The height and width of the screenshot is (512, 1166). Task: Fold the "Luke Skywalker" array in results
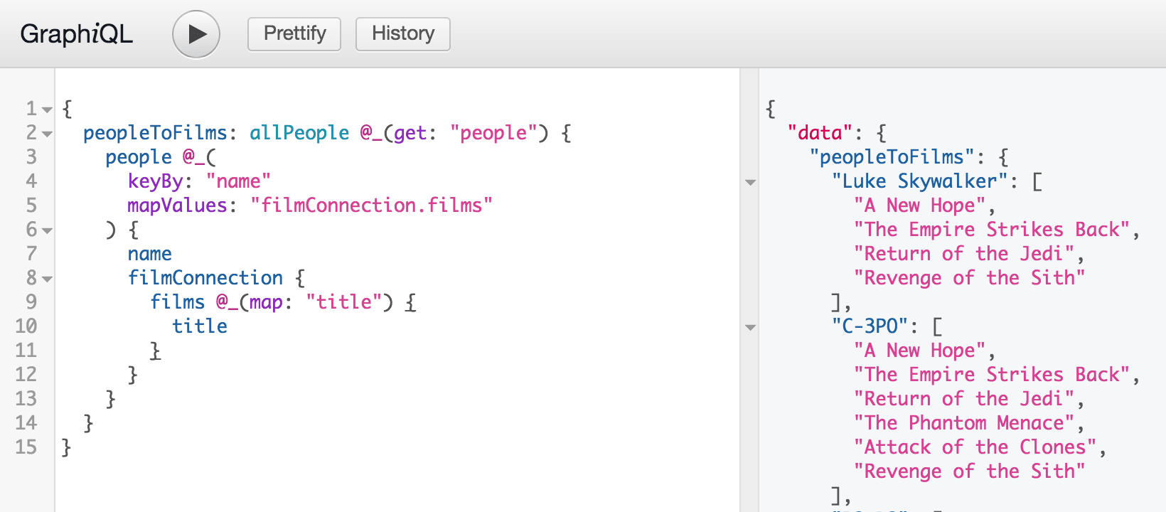(x=750, y=182)
